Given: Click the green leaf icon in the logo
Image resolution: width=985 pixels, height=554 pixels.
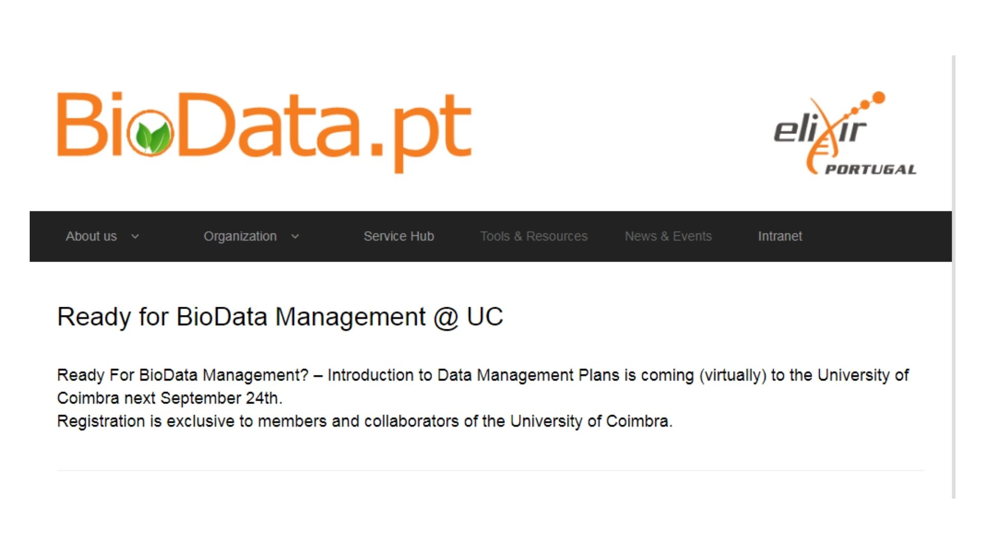Looking at the screenshot, I should tap(151, 135).
